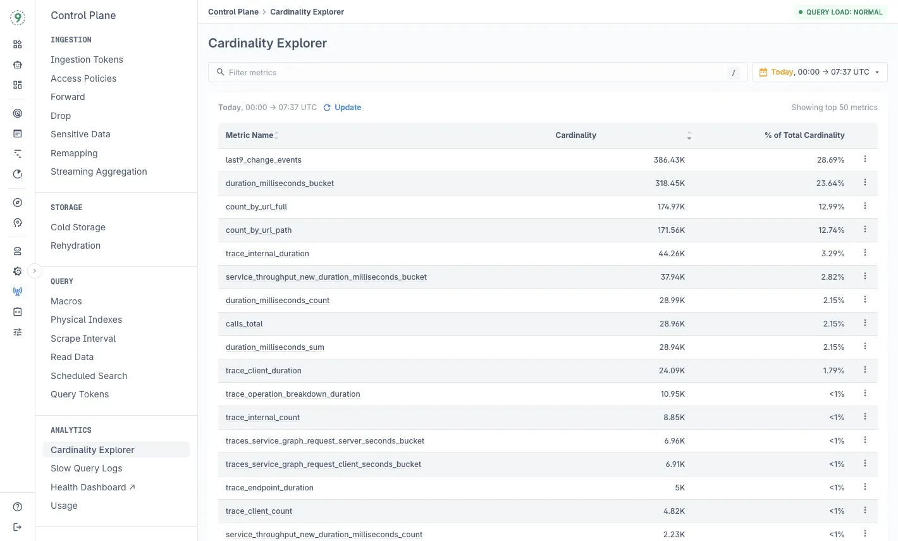Open the code-box icon in left rail
The height and width of the screenshot is (541, 898).
(x=17, y=311)
